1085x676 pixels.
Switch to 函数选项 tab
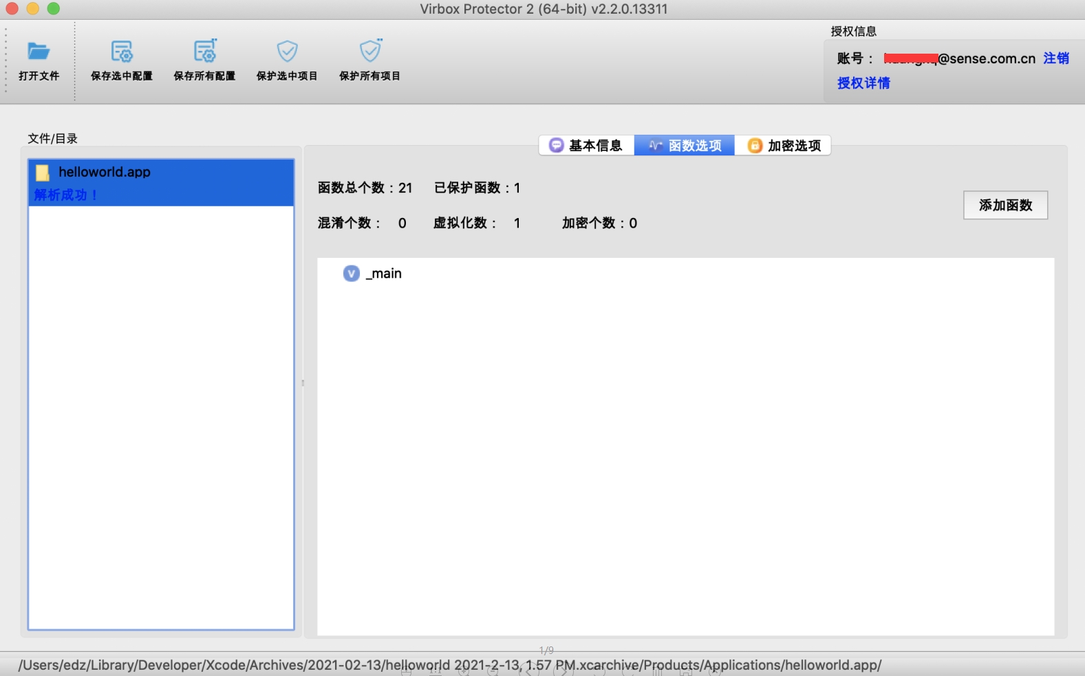click(685, 145)
